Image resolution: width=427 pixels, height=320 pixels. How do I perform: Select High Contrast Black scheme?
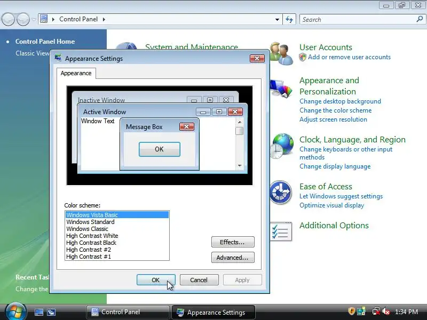[x=117, y=243]
